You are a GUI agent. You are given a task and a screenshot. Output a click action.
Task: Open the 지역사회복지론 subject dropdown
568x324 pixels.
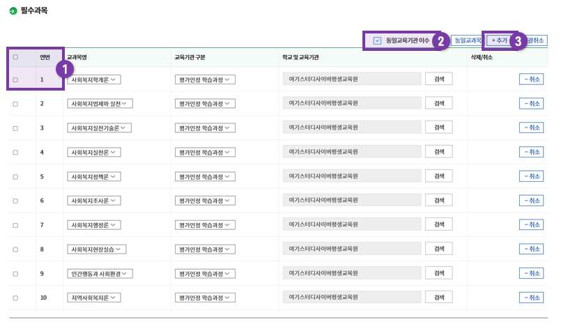[94, 298]
